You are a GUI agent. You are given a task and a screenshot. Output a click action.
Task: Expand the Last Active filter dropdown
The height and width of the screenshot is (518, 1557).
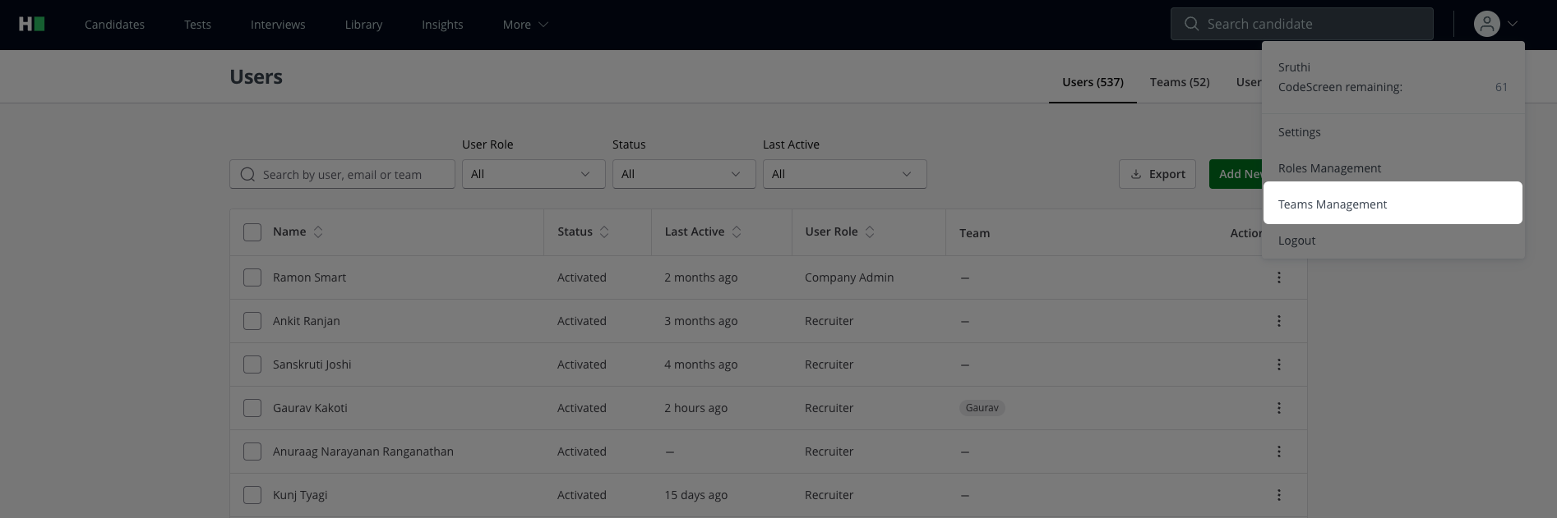coord(844,174)
